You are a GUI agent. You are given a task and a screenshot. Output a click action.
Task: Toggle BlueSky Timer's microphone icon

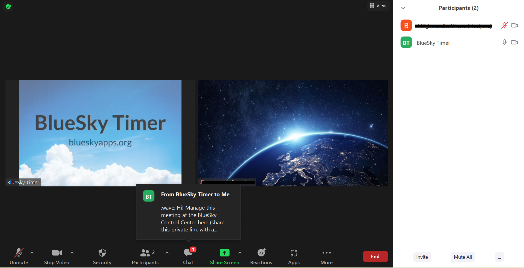click(504, 42)
